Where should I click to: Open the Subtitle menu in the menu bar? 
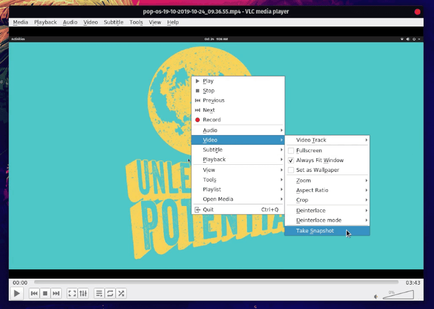113,22
